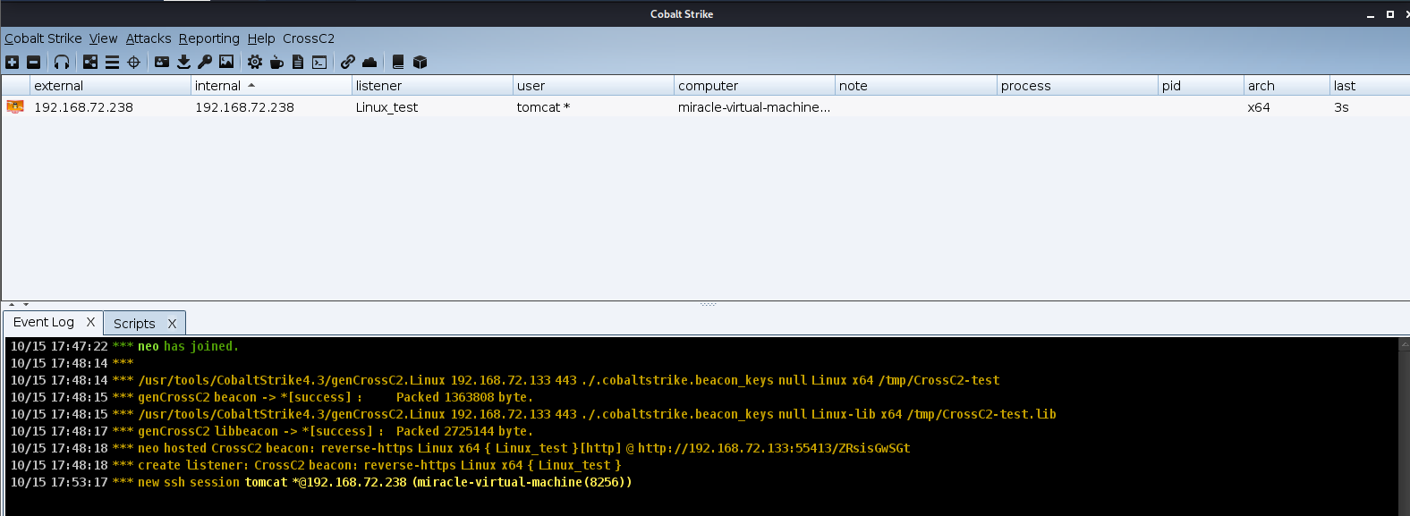The width and height of the screenshot is (1410, 516).
Task: Click the gear generate executable icon
Action: [x=255, y=62]
